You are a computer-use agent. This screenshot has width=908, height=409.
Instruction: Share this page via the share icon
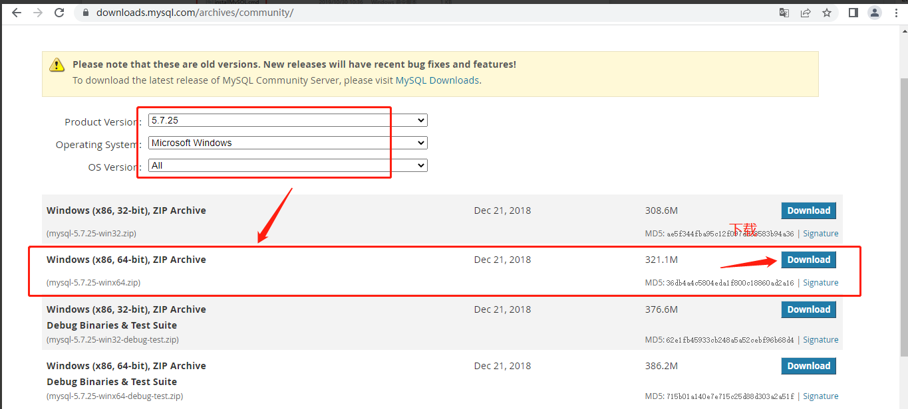(806, 13)
